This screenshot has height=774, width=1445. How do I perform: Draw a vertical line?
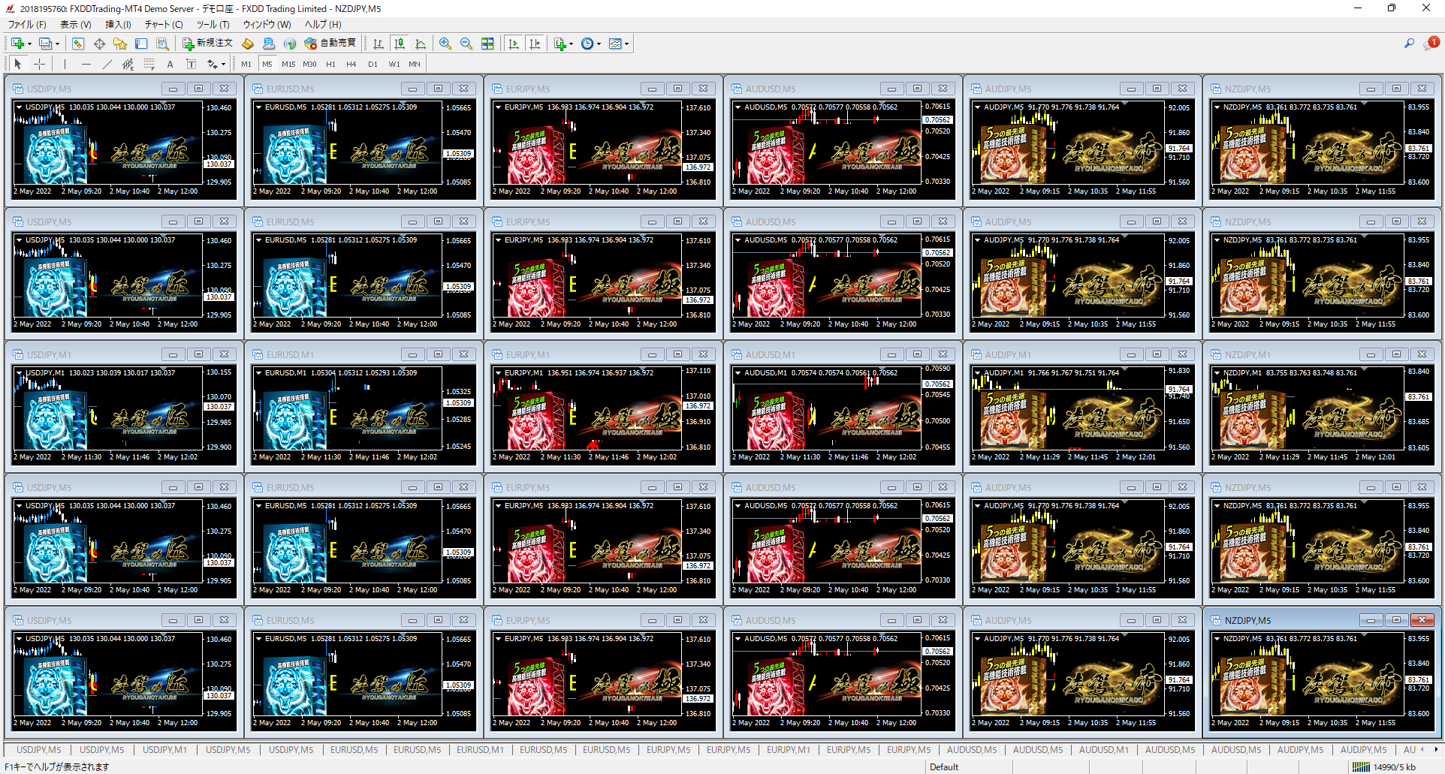click(65, 64)
